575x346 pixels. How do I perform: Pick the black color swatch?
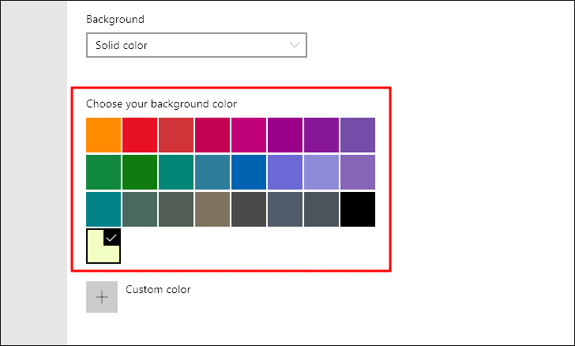358,209
